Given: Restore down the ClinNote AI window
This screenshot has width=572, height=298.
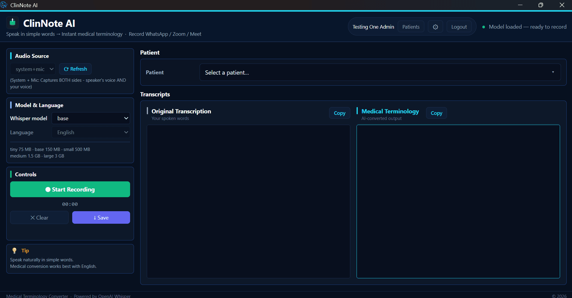Looking at the screenshot, I should (x=541, y=5).
